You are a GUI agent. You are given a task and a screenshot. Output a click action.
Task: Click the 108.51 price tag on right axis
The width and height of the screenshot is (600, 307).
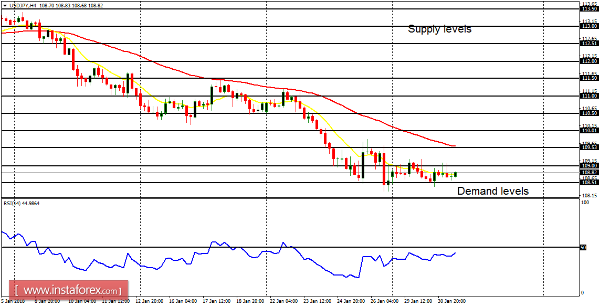(x=591, y=182)
